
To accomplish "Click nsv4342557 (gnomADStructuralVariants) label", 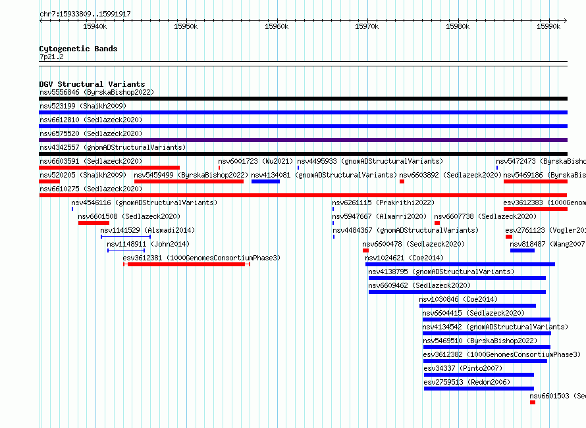I will [113, 147].
